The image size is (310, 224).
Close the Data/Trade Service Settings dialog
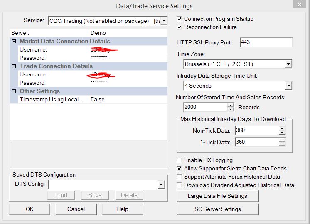pyautogui.click(x=299, y=4)
